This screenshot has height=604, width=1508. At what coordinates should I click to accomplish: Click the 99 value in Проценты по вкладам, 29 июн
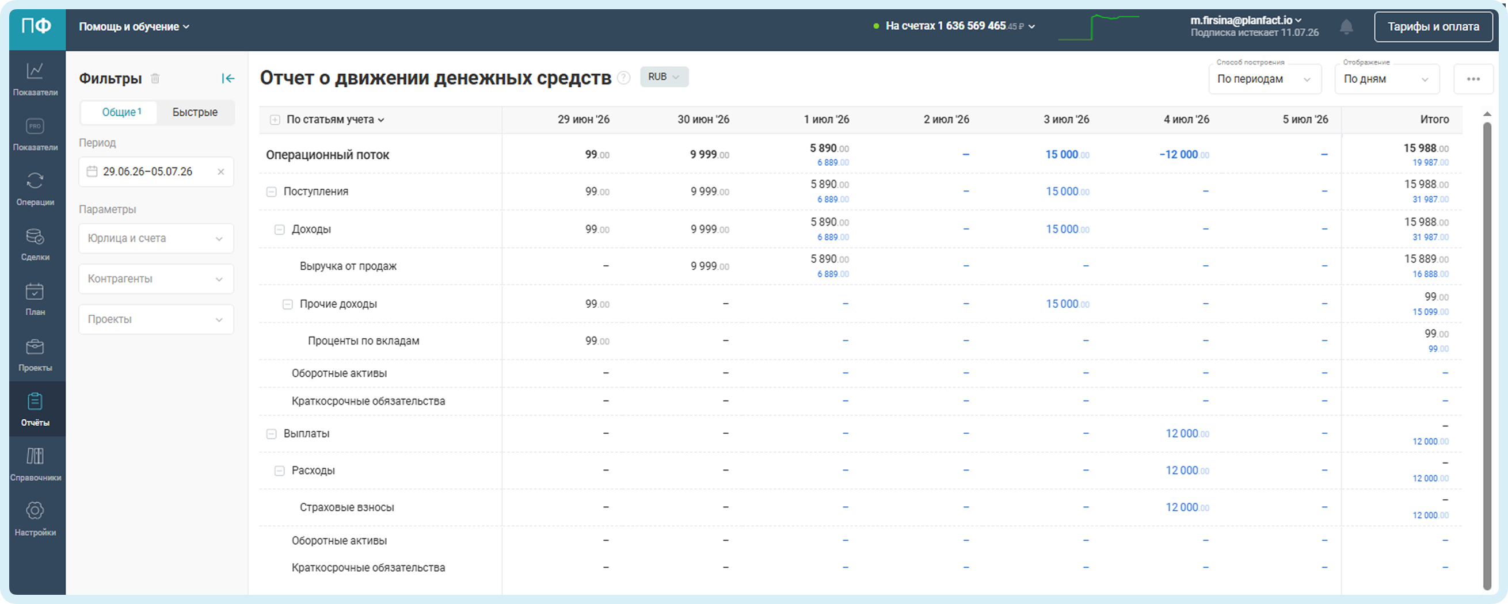[x=597, y=341]
